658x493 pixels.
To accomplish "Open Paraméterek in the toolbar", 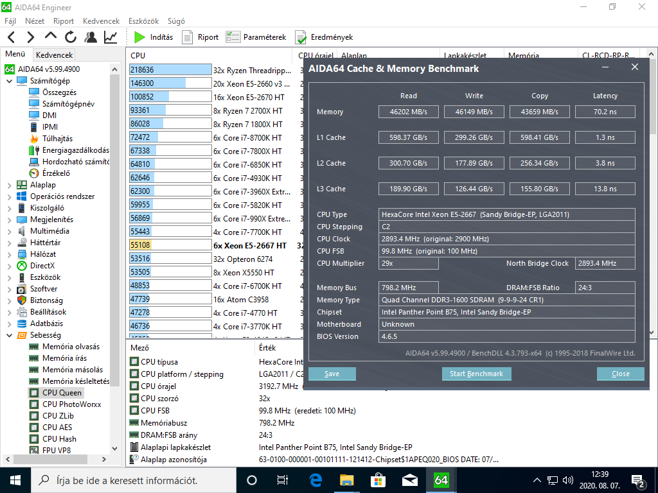I will click(x=256, y=37).
